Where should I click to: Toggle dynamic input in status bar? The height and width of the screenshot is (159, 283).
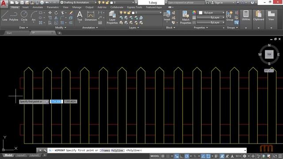pos(177,156)
